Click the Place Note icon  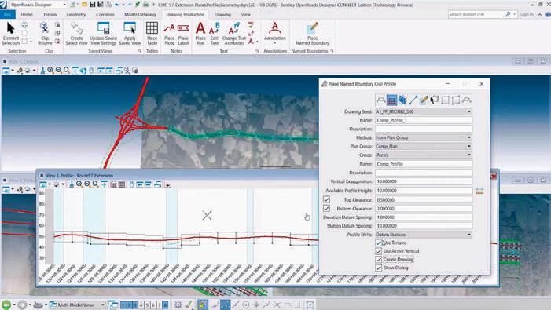(169, 33)
